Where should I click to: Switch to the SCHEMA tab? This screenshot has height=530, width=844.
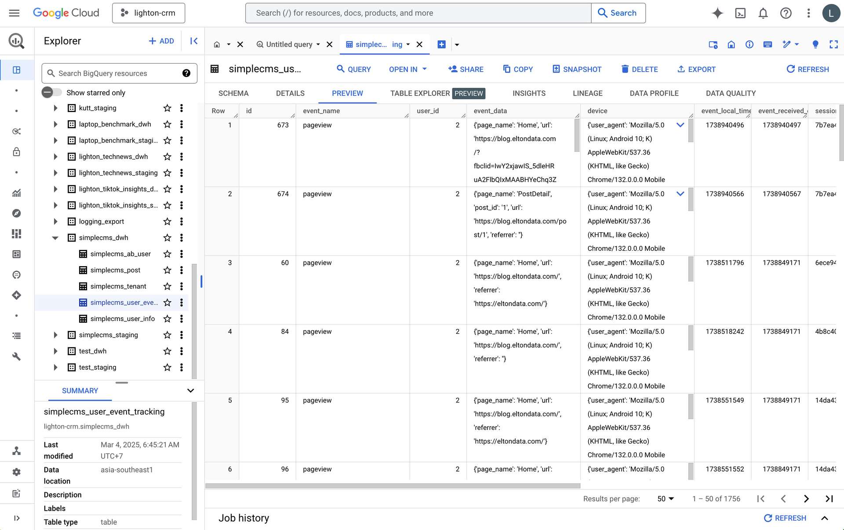pos(233,94)
